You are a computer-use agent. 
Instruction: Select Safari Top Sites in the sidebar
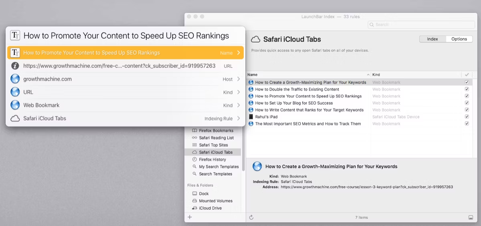[213, 145]
